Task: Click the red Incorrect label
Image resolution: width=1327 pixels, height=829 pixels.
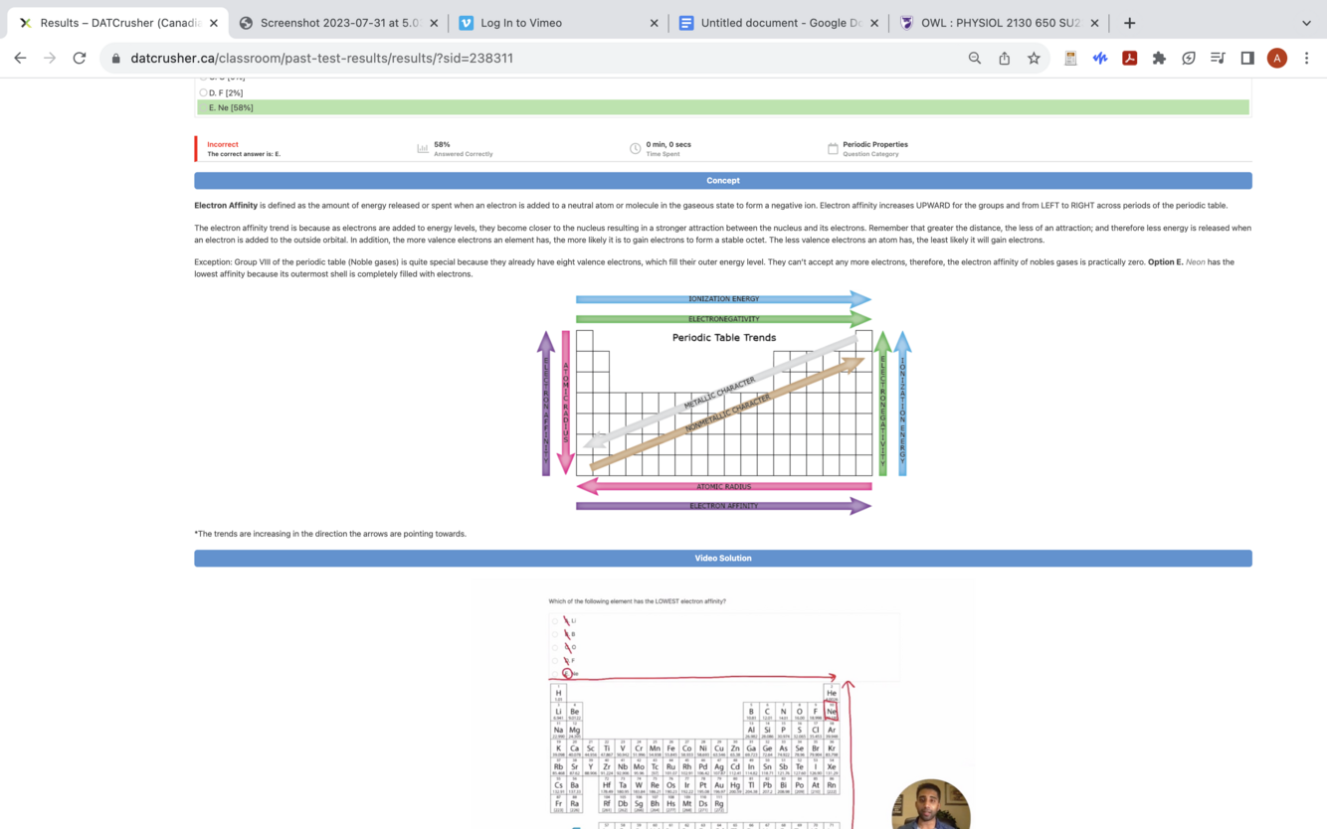Action: point(223,144)
